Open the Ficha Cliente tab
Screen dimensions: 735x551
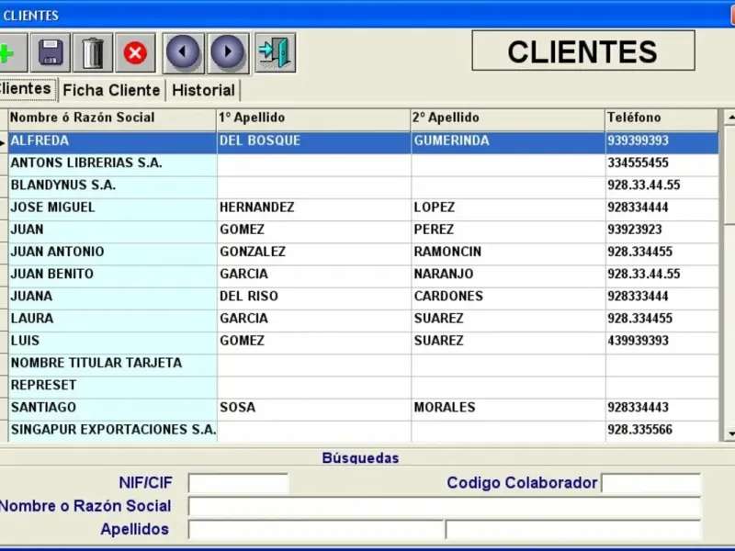(111, 90)
